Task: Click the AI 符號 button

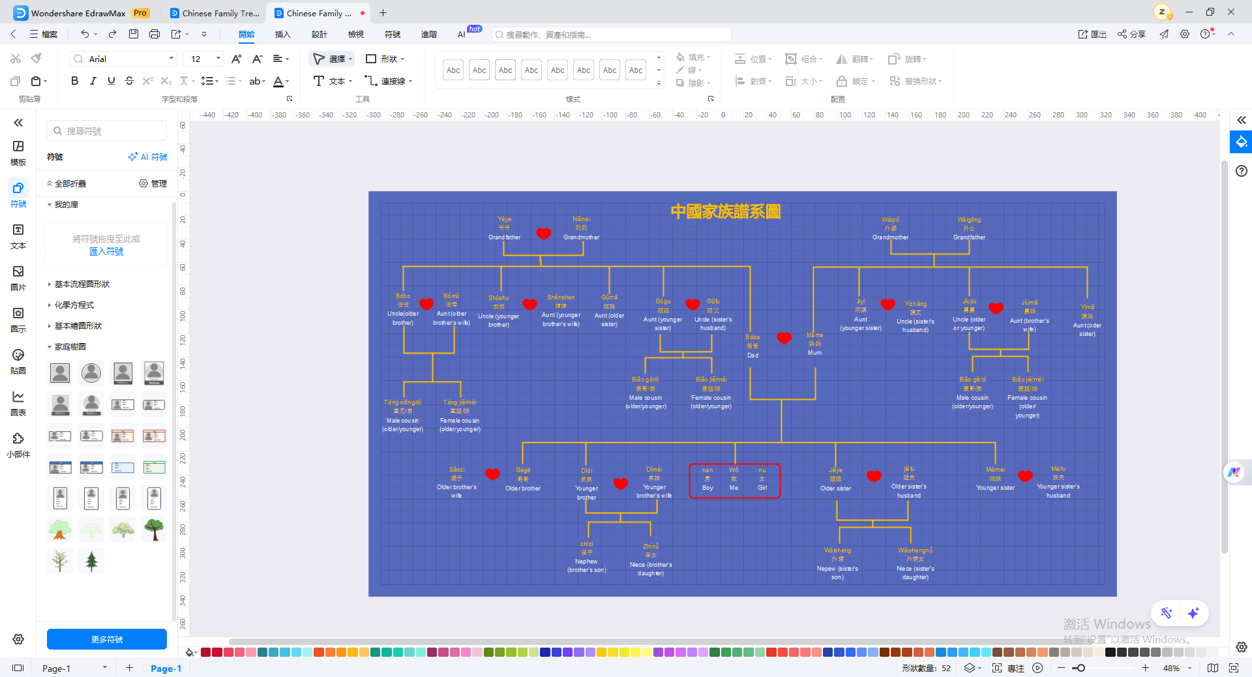Action: [147, 157]
